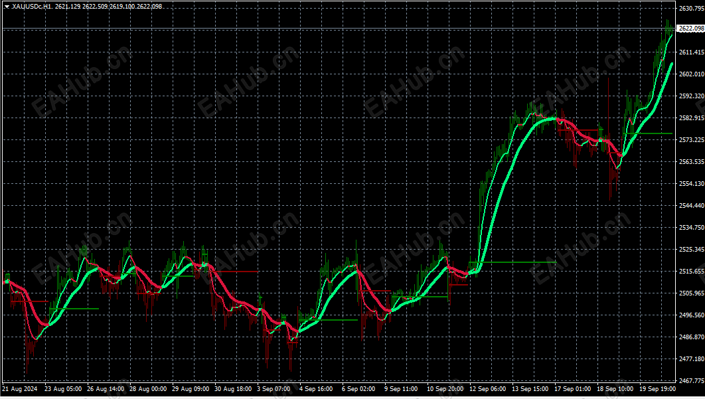Open the chart menu triangle beside XAUUSDc

[x=7, y=6]
